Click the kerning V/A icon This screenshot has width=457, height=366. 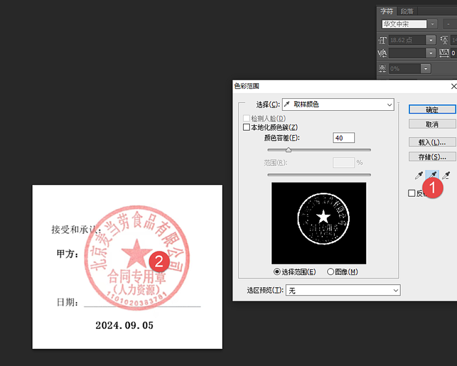(382, 54)
